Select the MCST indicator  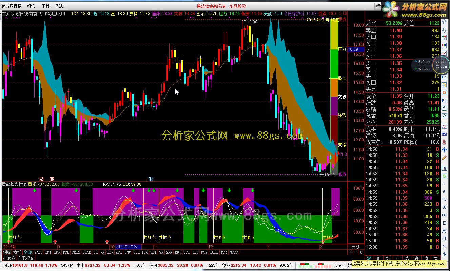(234, 252)
